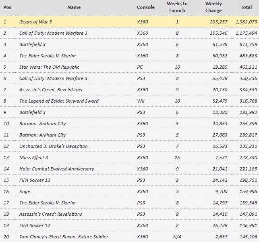Click the Pos column header
259x242 pixels.
point(7,7)
